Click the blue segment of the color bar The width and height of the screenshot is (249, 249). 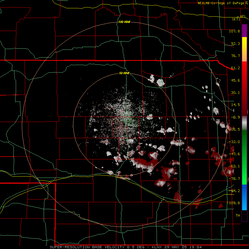[244, 197]
